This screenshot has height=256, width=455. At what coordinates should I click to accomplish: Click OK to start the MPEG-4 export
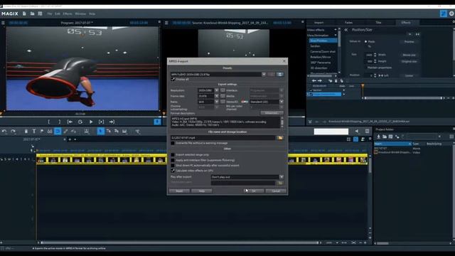pos(254,191)
